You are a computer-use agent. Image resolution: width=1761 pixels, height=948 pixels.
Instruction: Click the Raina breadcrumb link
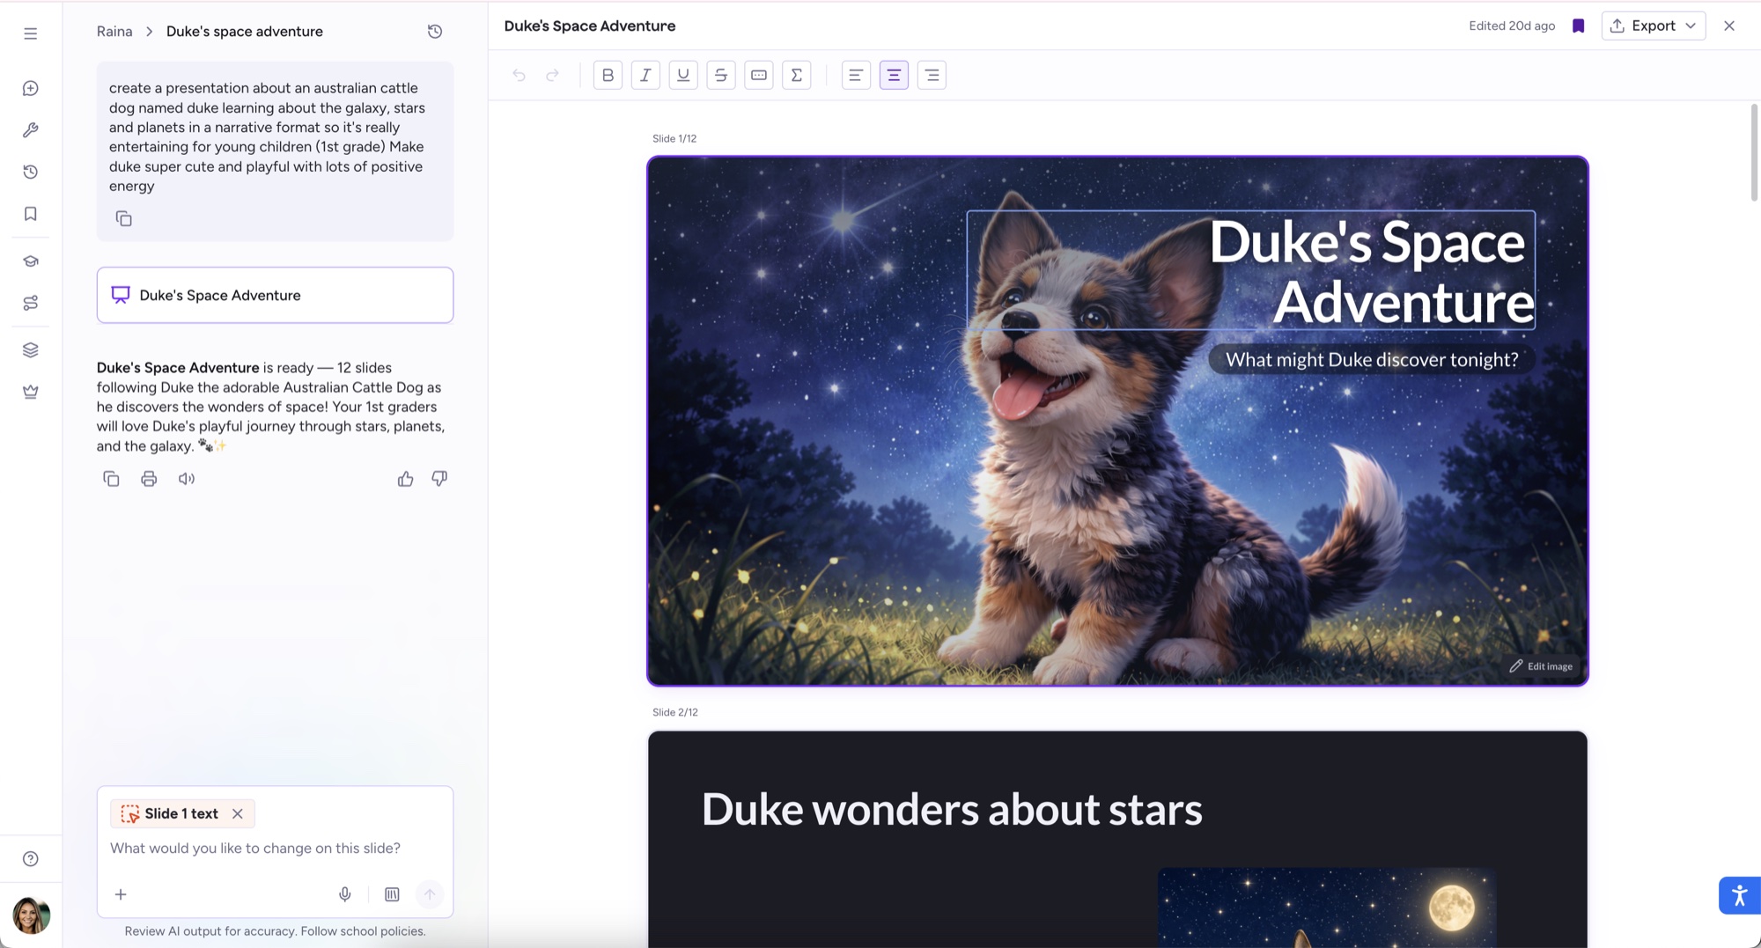coord(114,32)
